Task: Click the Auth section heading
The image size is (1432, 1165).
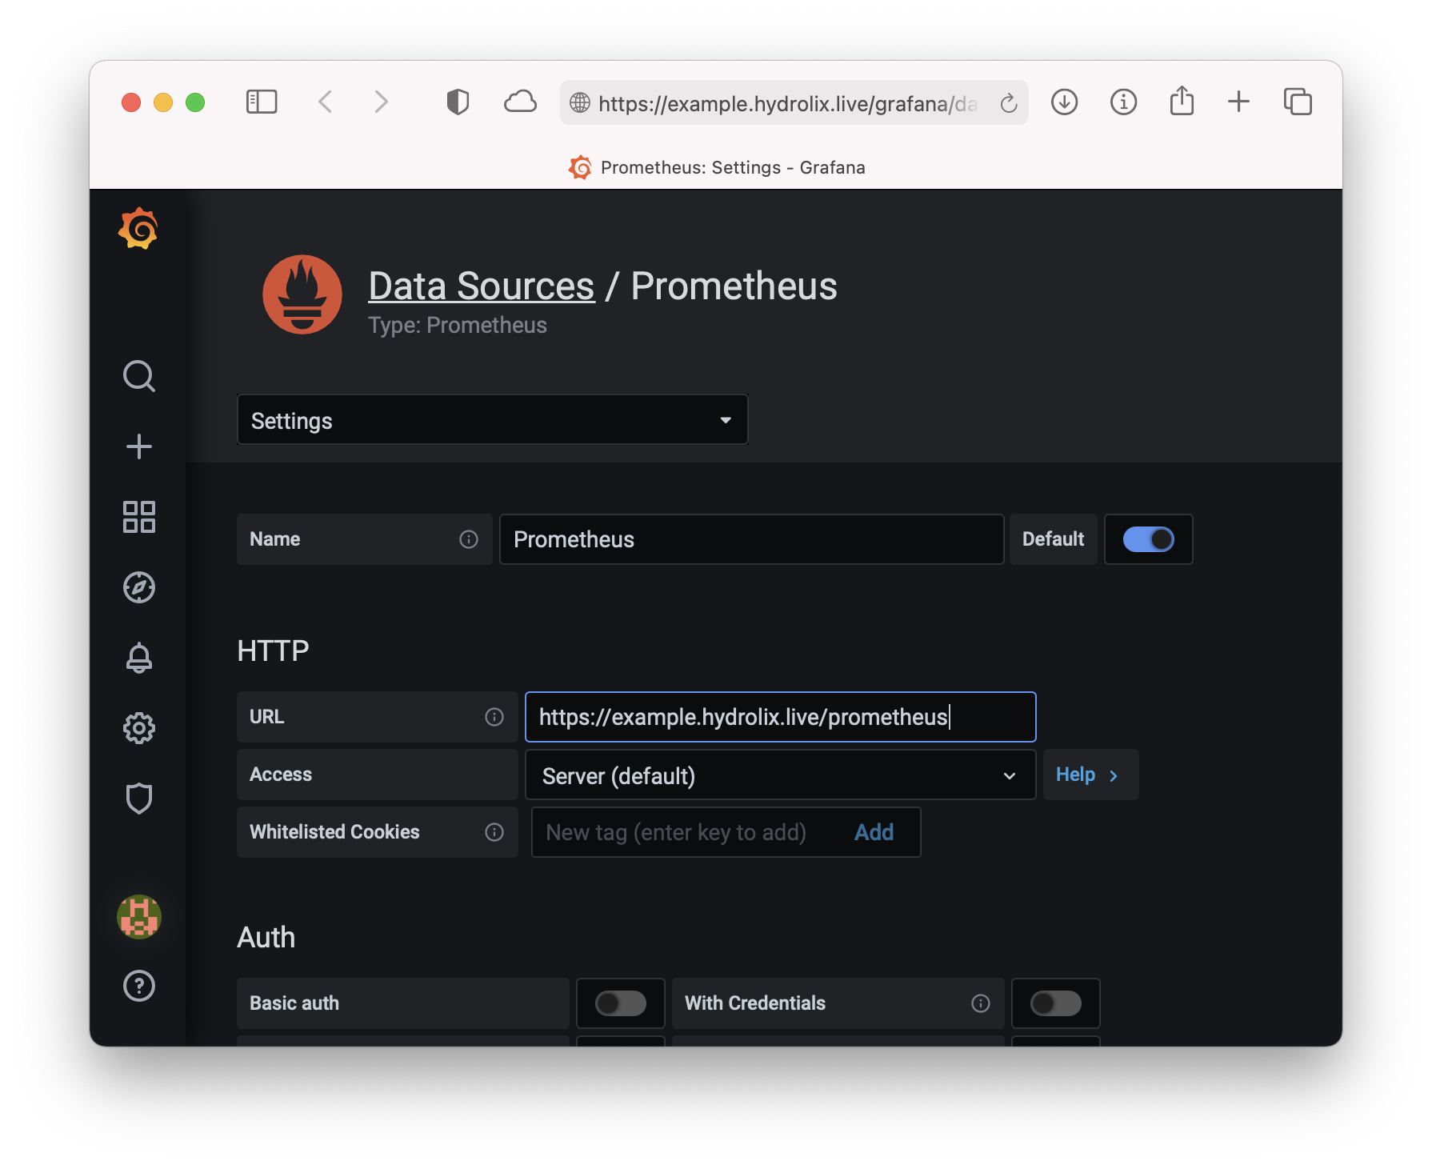Action: [x=266, y=938]
